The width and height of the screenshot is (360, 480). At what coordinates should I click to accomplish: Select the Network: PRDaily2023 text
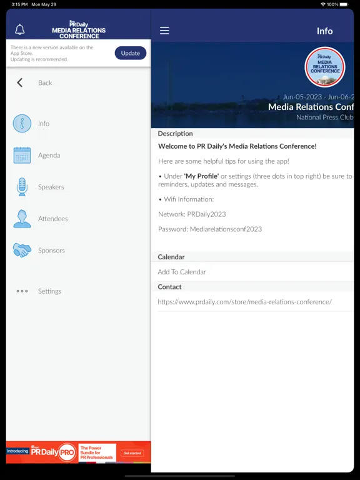pos(192,214)
